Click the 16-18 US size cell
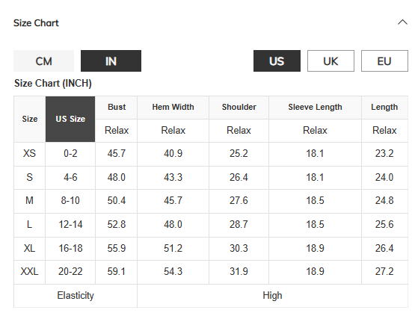The width and height of the screenshot is (412, 313). [70, 248]
